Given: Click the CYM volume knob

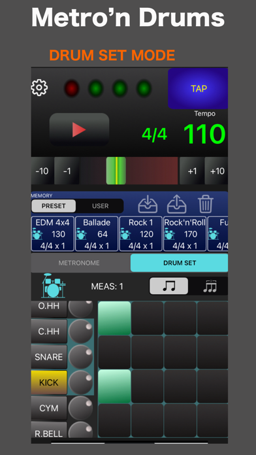Looking at the screenshot, I should pos(80,408).
